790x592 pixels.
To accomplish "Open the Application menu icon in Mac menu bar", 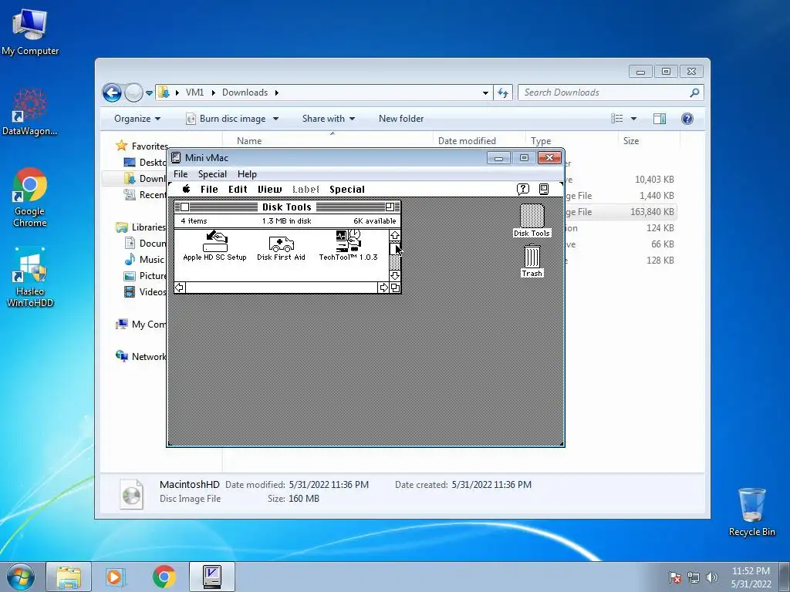I will (x=544, y=189).
